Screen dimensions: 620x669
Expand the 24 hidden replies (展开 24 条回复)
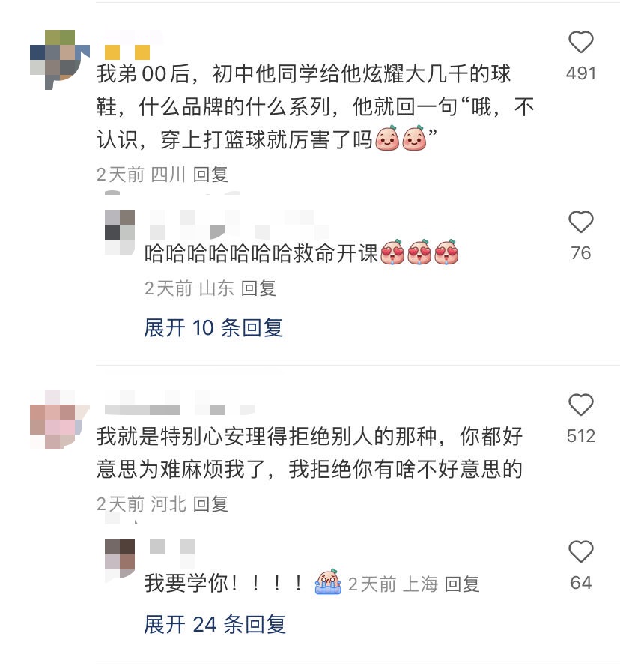[215, 625]
